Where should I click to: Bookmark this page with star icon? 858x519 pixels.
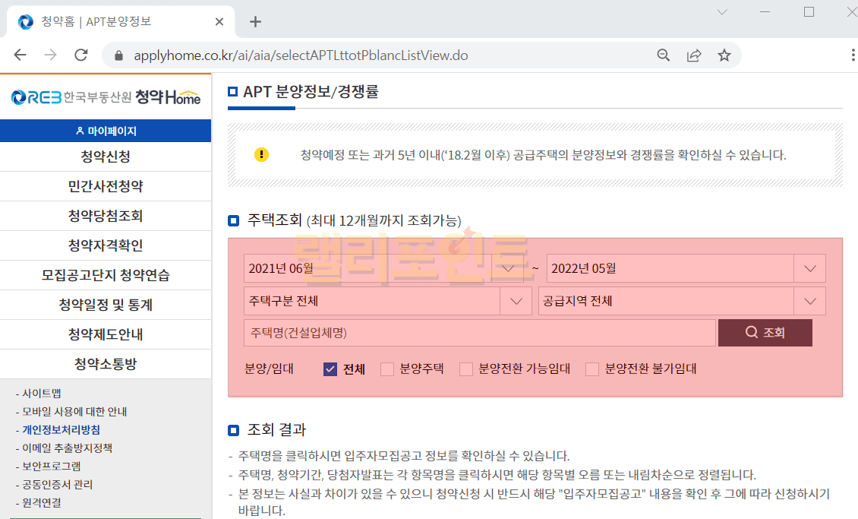724,55
